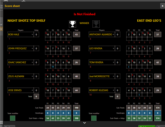
Task: Click the bottom left gray button
Action: [x=9, y=126]
